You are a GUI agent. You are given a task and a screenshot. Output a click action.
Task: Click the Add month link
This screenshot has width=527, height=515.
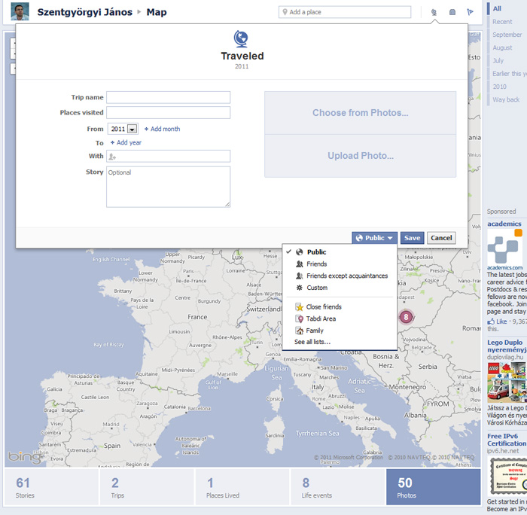coord(163,129)
